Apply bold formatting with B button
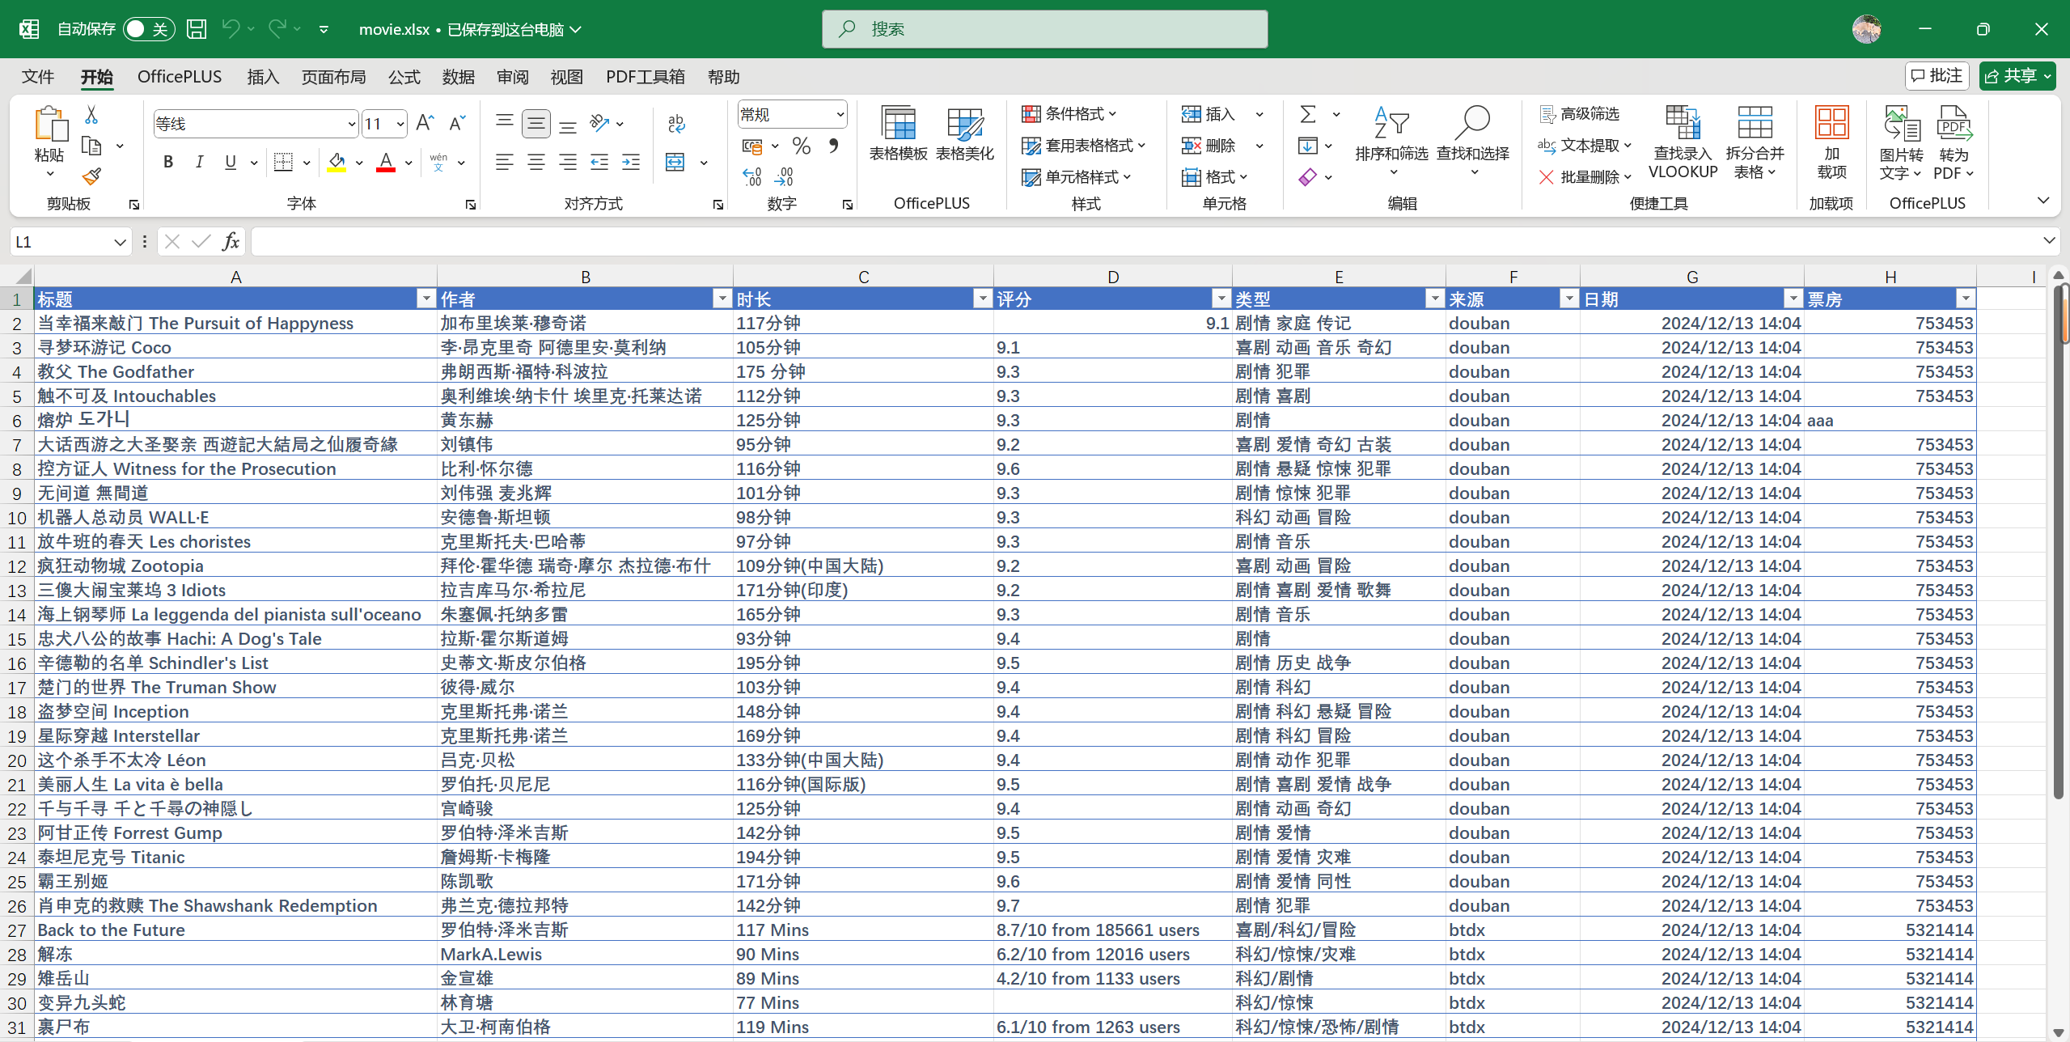This screenshot has height=1042, width=2070. pyautogui.click(x=168, y=162)
